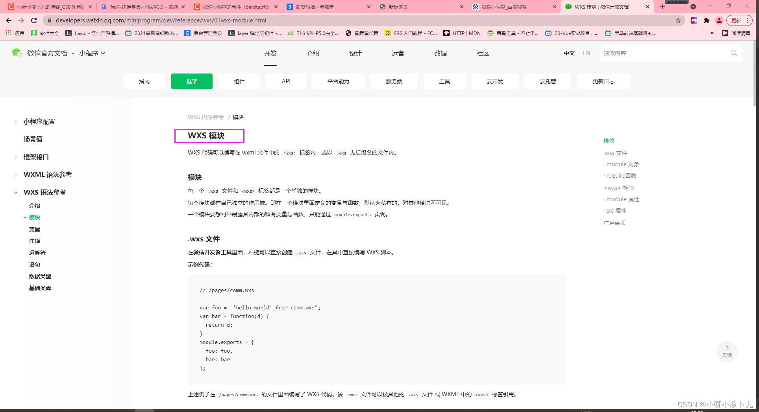The image size is (759, 412).
Task: Click the browser forward arrow
Action: 21,20
